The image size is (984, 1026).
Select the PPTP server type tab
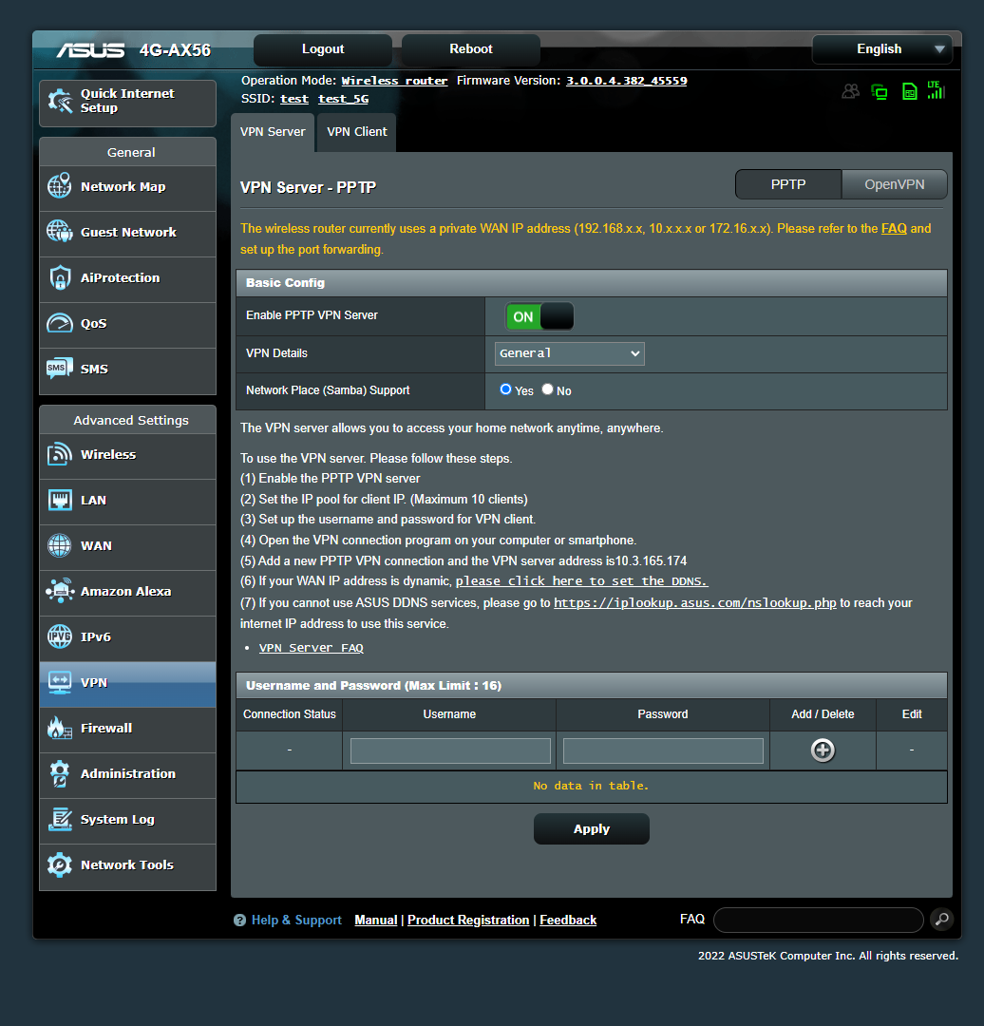[x=788, y=184]
